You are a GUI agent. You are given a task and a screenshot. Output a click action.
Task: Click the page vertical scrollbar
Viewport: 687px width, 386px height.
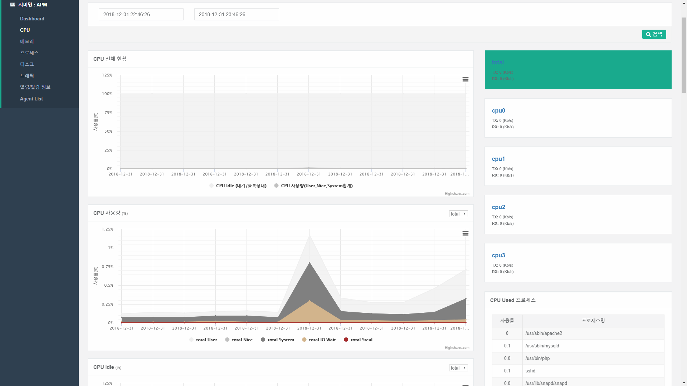click(x=684, y=193)
